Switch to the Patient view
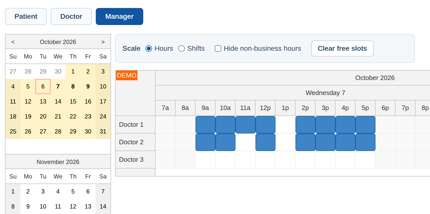The image size is (430, 214). [26, 16]
